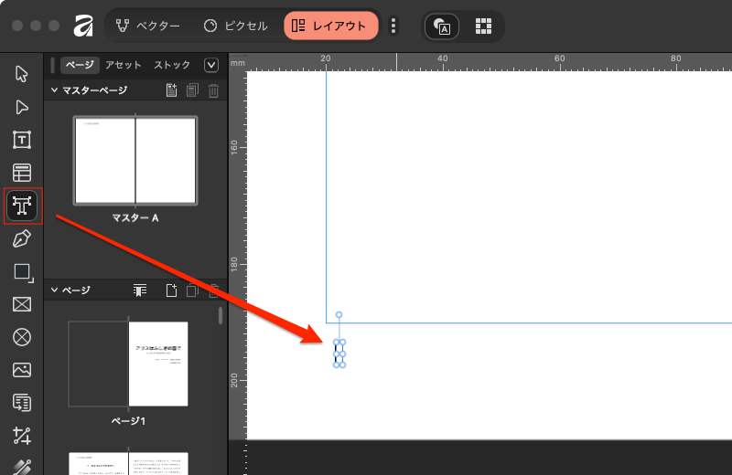Toggle the レイアウト studio button
732x475 pixels.
pos(330,26)
